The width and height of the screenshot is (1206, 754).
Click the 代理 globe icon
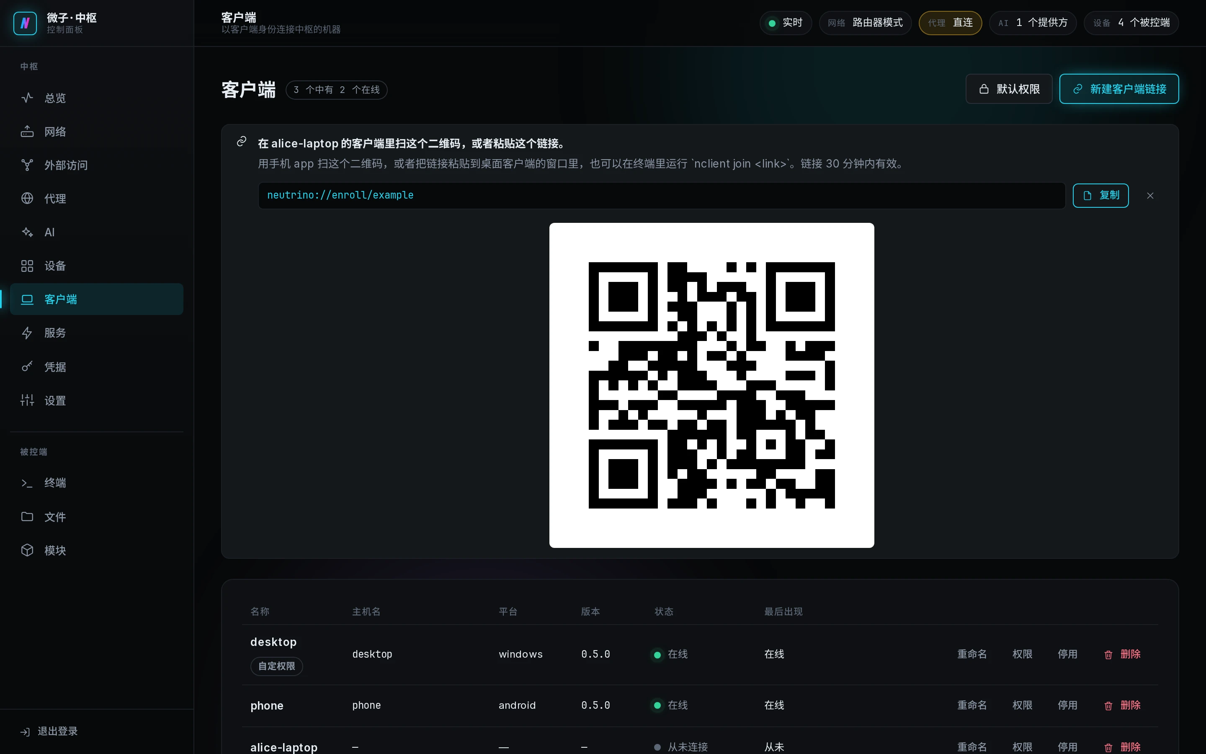[27, 199]
